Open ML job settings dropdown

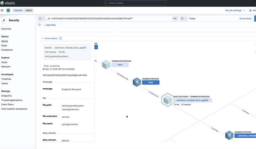(235, 10)
